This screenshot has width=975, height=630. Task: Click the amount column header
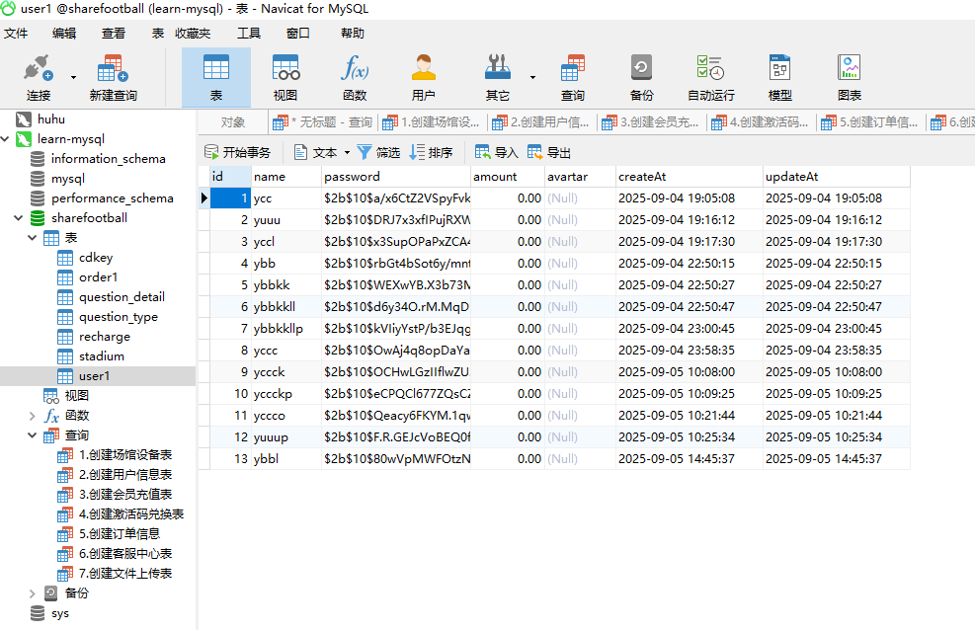tap(508, 177)
